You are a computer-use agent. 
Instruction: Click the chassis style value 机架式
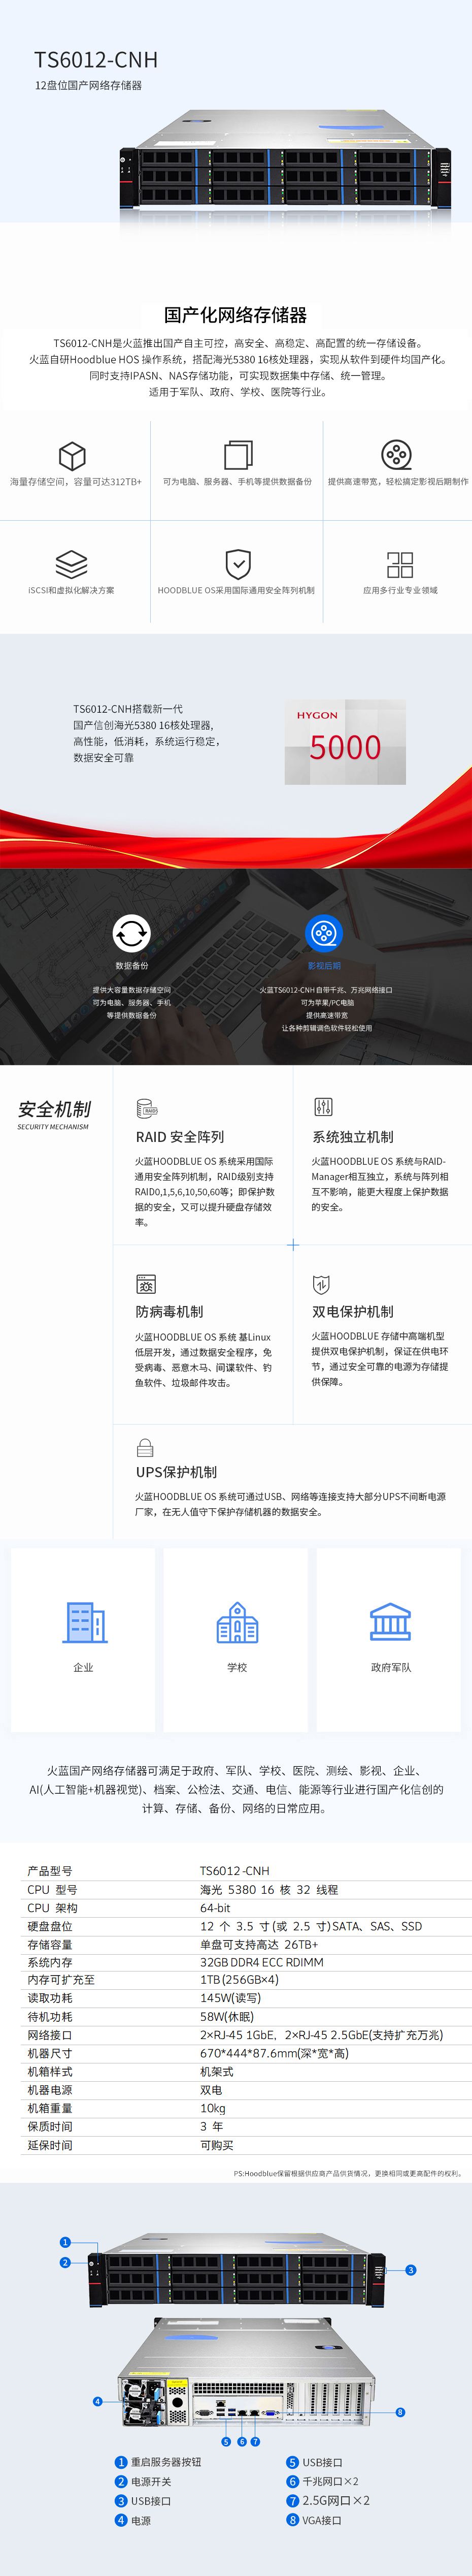click(217, 2072)
